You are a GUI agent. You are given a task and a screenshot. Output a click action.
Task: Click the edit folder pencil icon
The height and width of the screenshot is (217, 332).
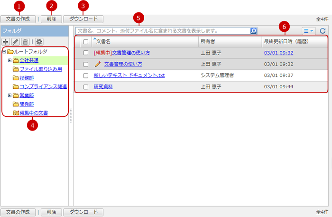tap(16, 41)
